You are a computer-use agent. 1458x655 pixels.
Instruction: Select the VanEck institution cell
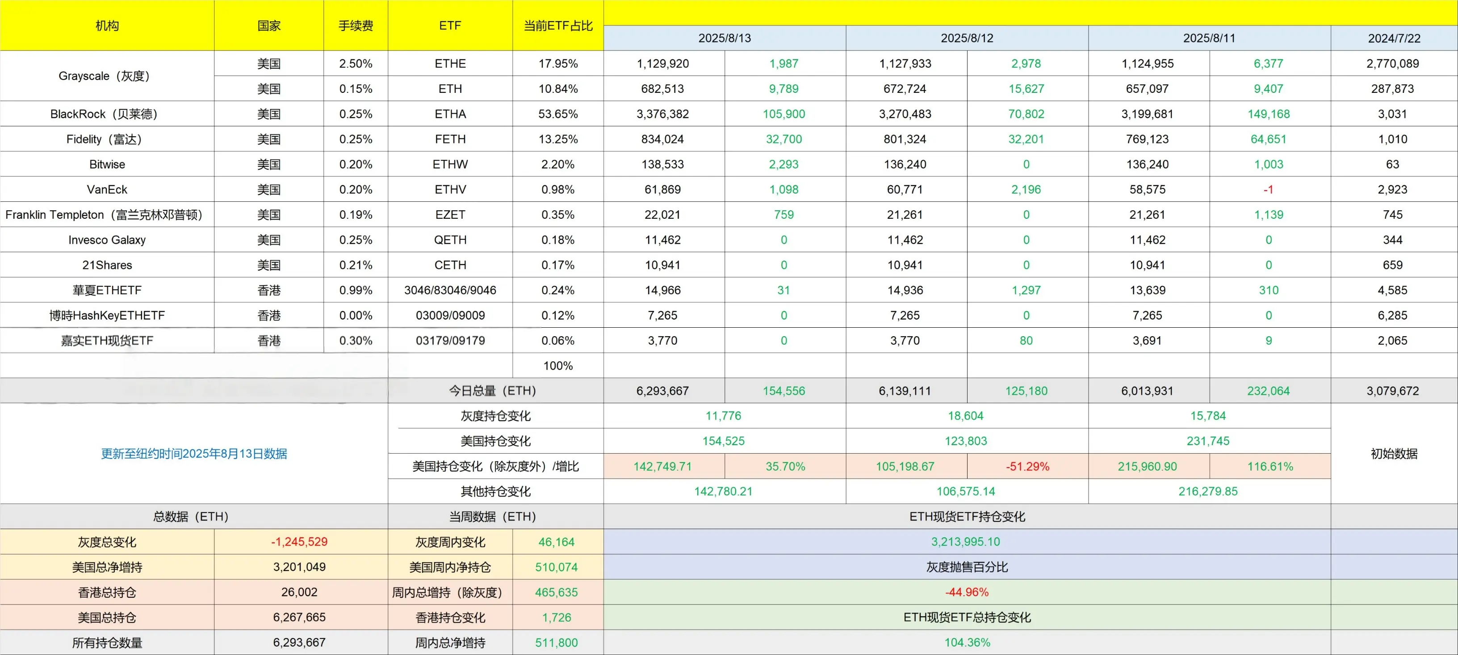pyautogui.click(x=107, y=189)
